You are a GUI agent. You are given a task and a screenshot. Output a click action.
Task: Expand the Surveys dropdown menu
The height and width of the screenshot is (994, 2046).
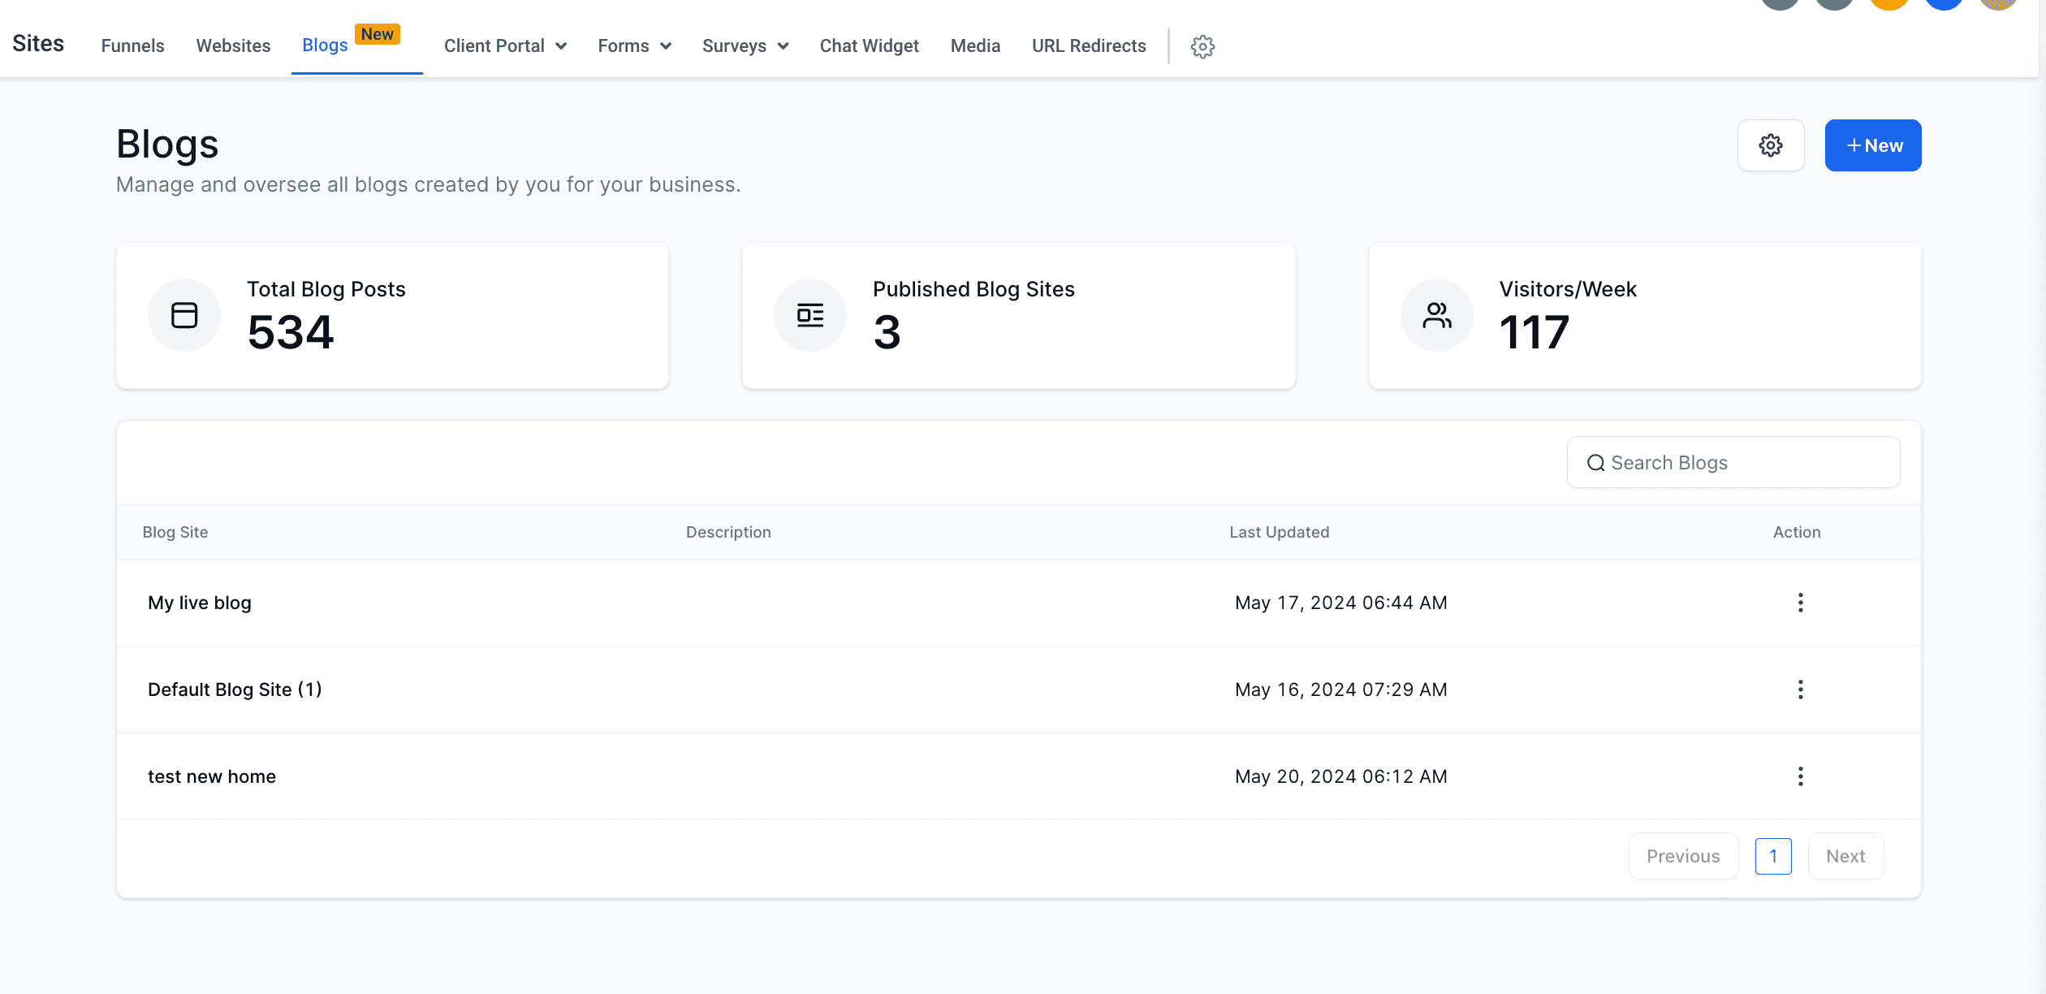tap(745, 45)
